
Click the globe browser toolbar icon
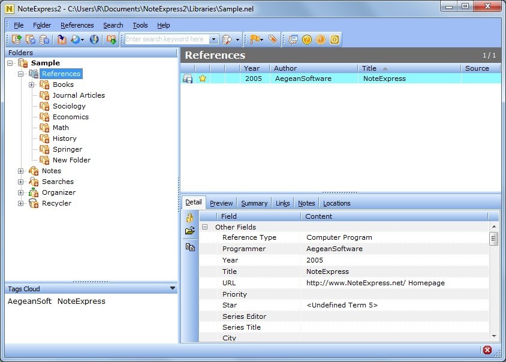tap(94, 40)
